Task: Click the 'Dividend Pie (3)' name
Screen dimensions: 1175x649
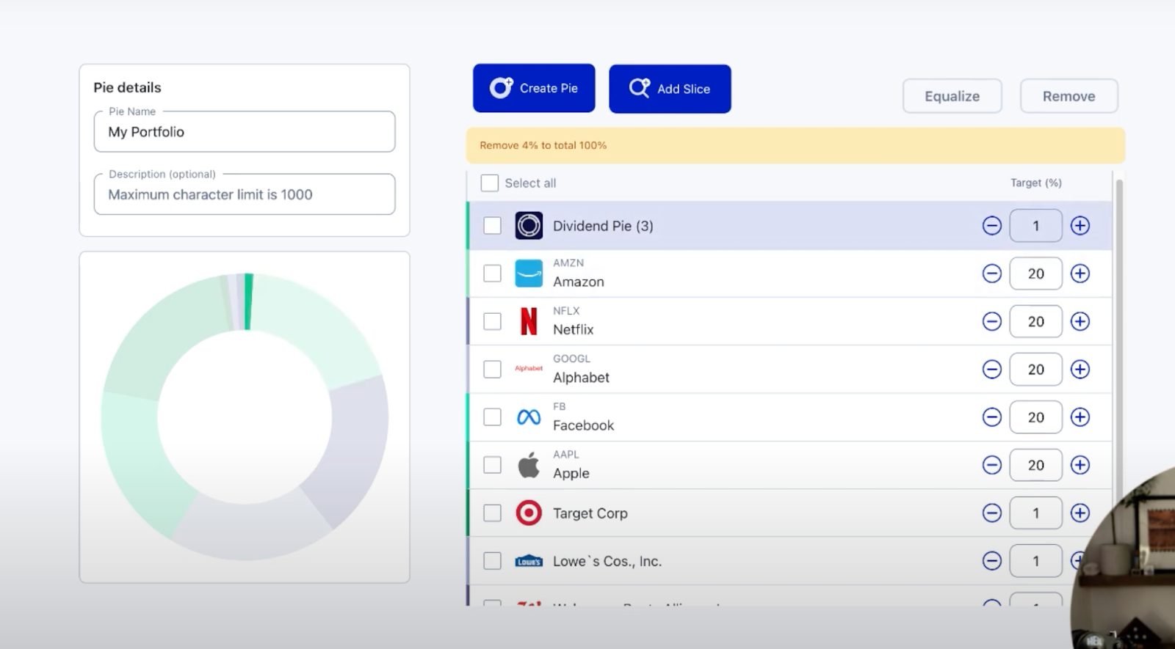Action: pyautogui.click(x=603, y=226)
